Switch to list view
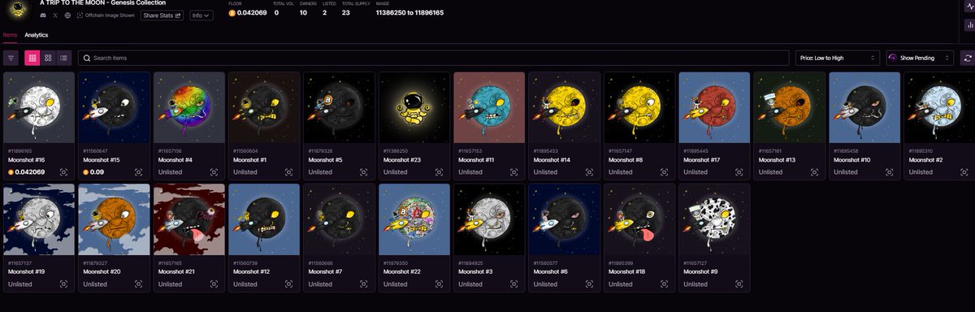The image size is (975, 312). pyautogui.click(x=63, y=58)
